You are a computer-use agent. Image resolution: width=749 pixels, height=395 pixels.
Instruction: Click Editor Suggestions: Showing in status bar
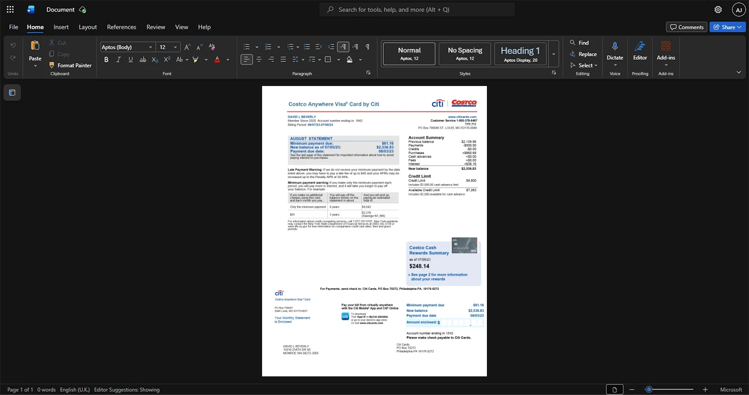127,390
